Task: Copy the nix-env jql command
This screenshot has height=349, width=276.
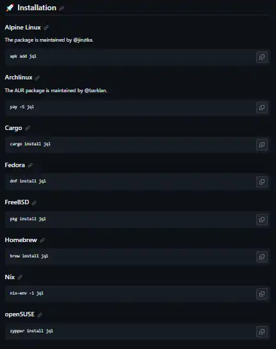Action: tap(262, 294)
